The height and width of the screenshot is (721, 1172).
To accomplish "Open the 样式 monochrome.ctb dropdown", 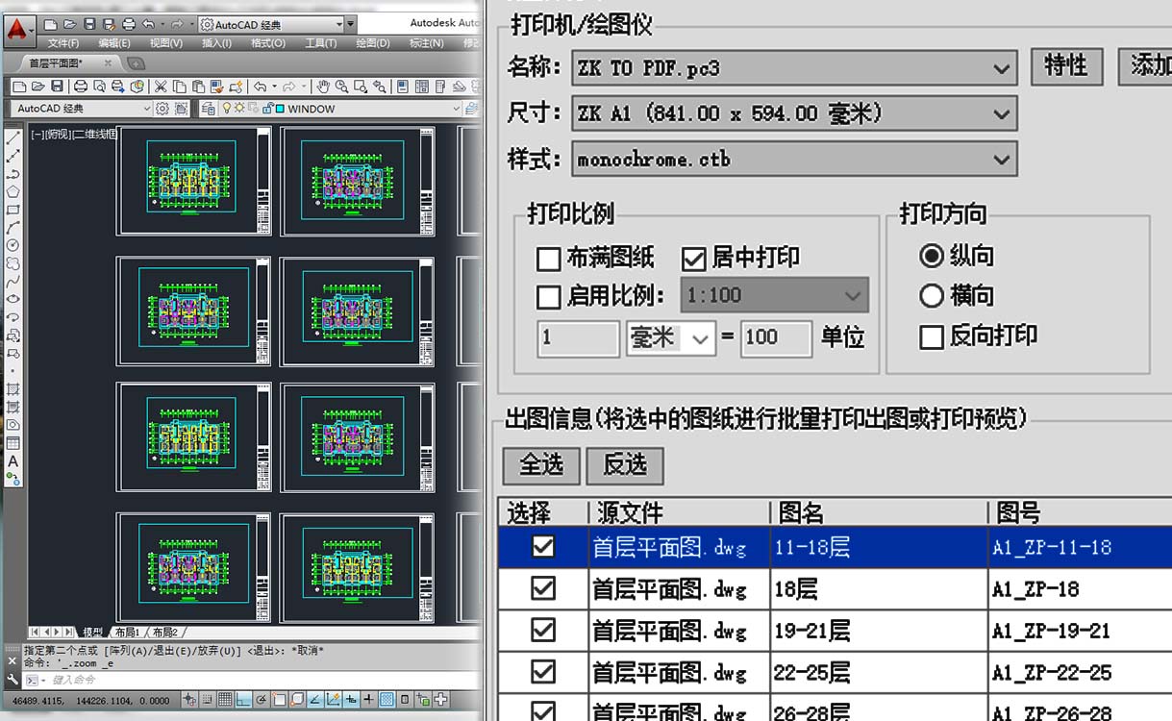I will click(x=1001, y=160).
